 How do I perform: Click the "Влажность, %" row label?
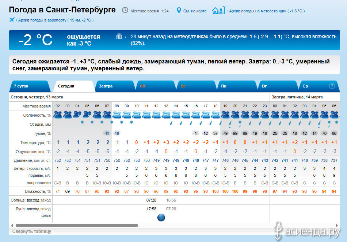click(x=38, y=191)
